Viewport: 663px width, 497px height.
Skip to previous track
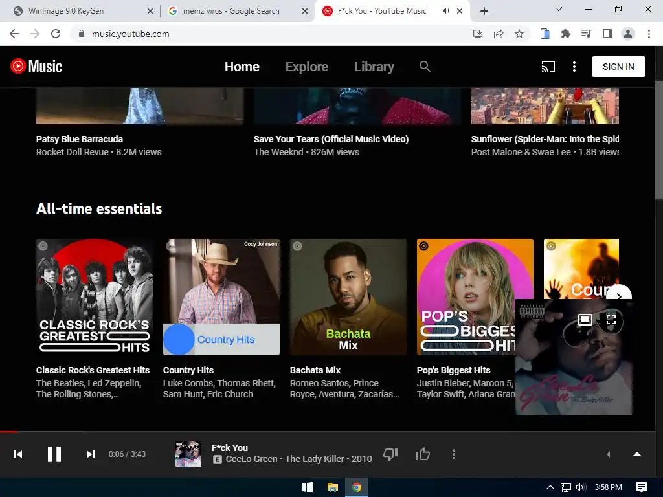point(18,454)
